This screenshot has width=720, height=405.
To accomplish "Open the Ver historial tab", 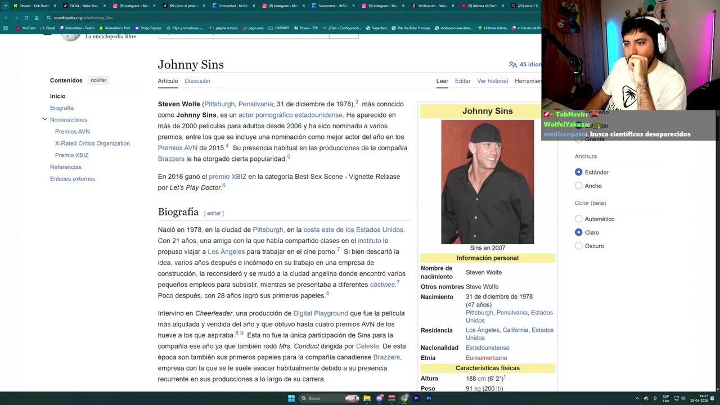I will 492,81.
